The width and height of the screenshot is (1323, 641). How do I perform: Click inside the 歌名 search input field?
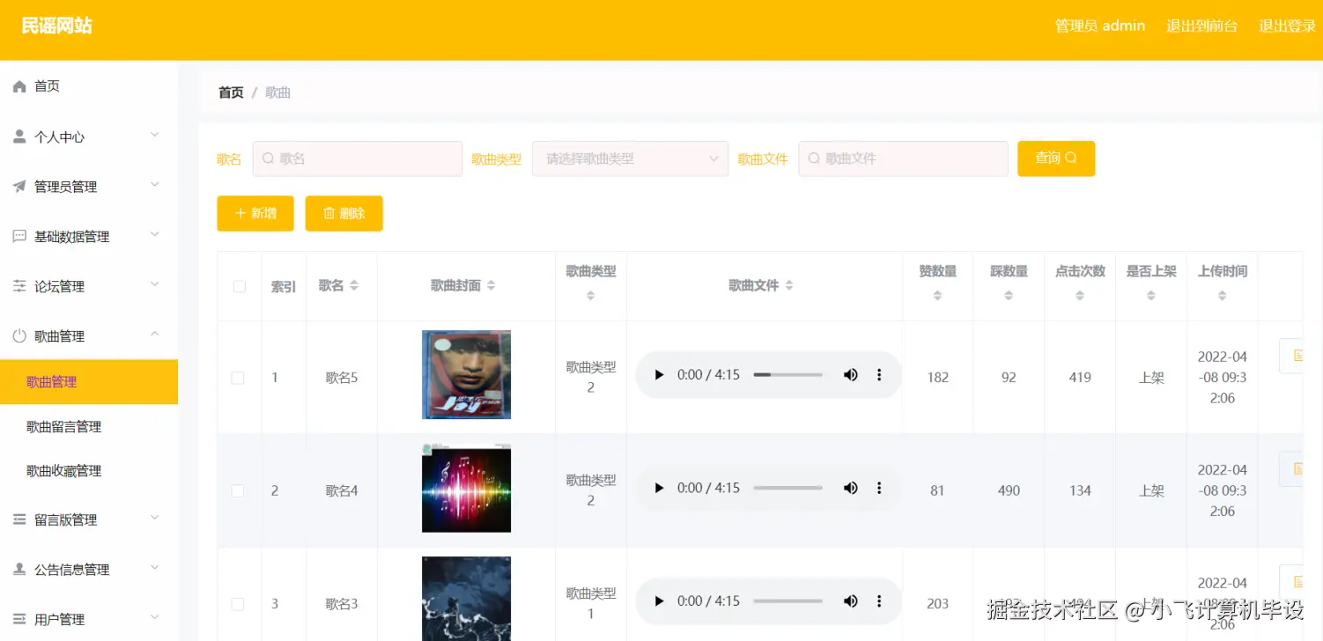point(357,158)
